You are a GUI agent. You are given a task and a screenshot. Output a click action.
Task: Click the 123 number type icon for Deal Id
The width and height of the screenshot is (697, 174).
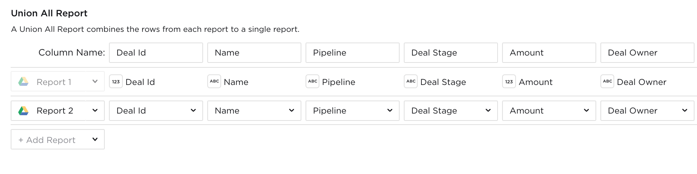pyautogui.click(x=116, y=82)
